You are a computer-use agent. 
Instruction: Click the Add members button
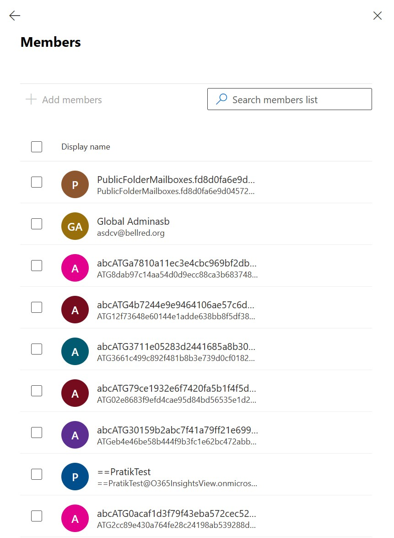64,100
